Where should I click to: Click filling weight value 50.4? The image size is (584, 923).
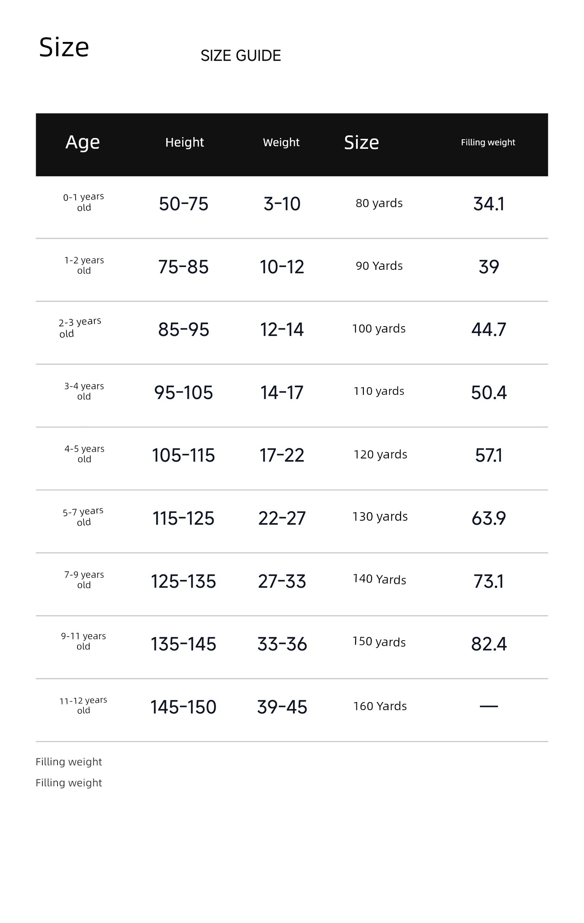coord(489,393)
